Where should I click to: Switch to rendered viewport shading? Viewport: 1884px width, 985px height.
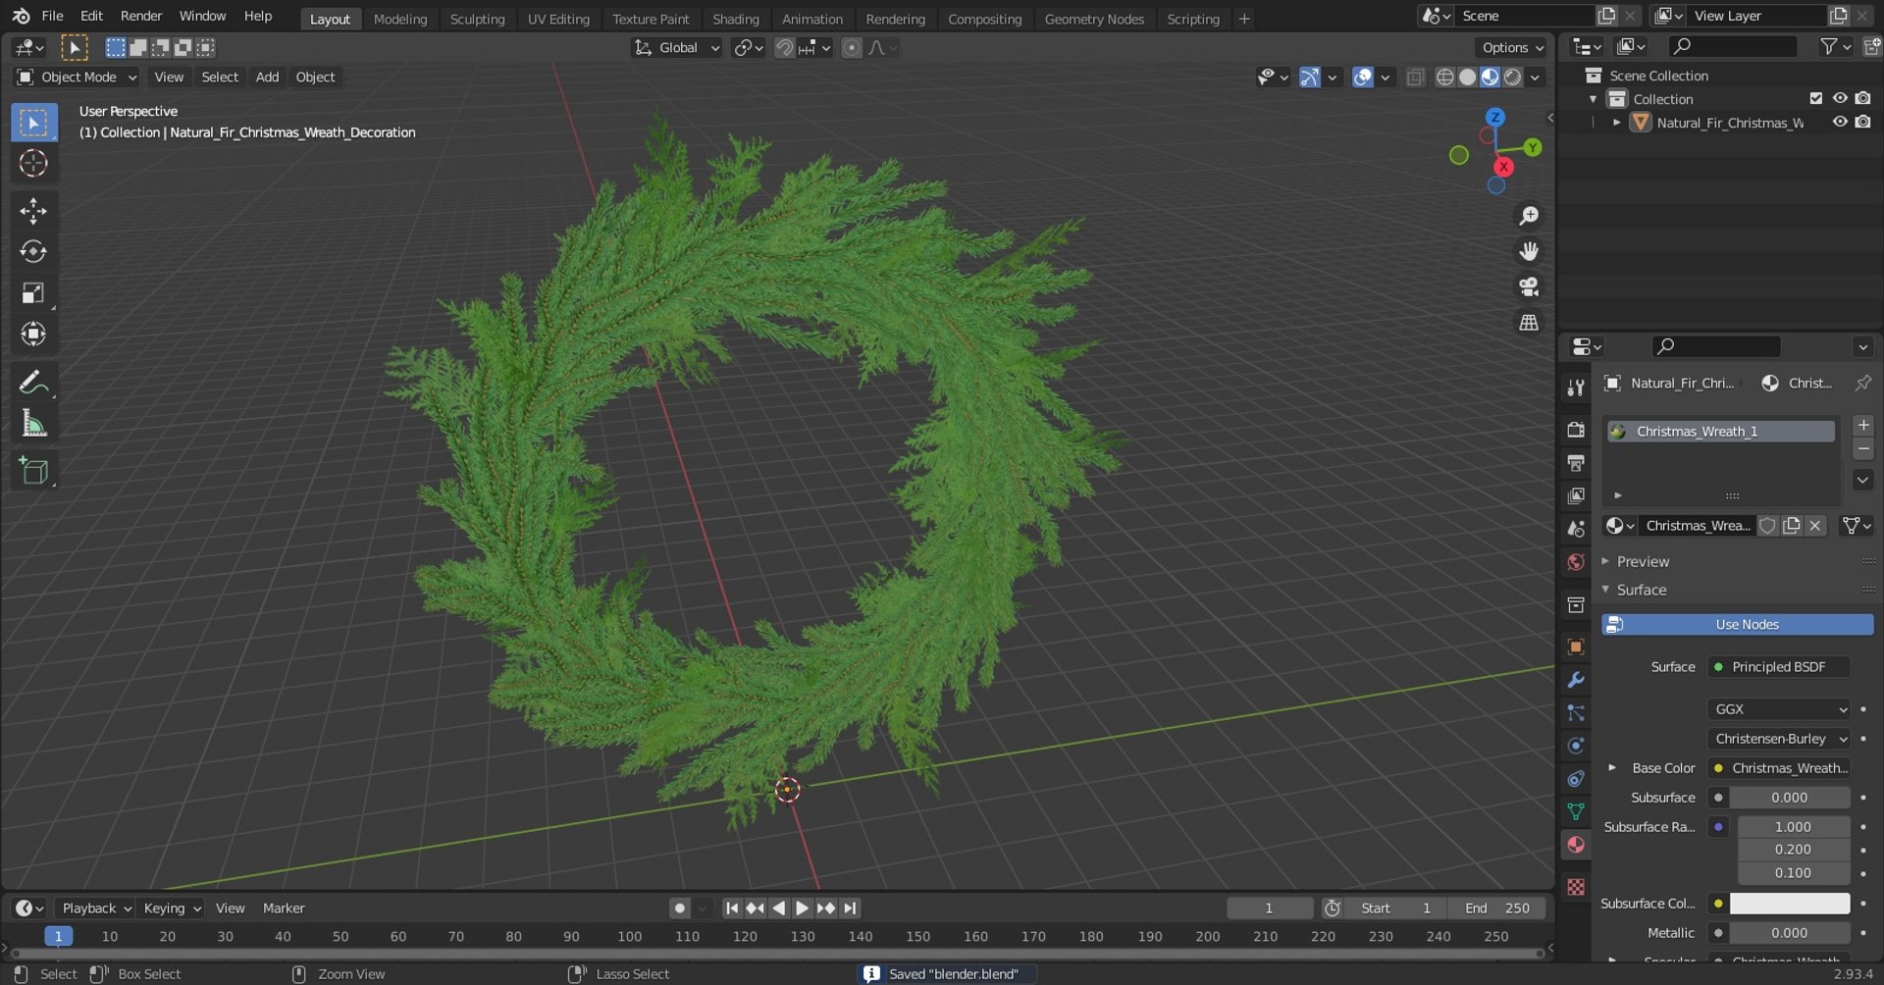click(1513, 77)
